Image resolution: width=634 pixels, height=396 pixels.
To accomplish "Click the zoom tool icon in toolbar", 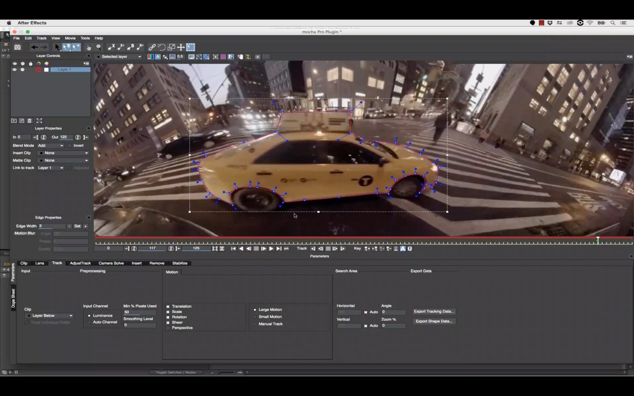I will pyautogui.click(x=99, y=48).
